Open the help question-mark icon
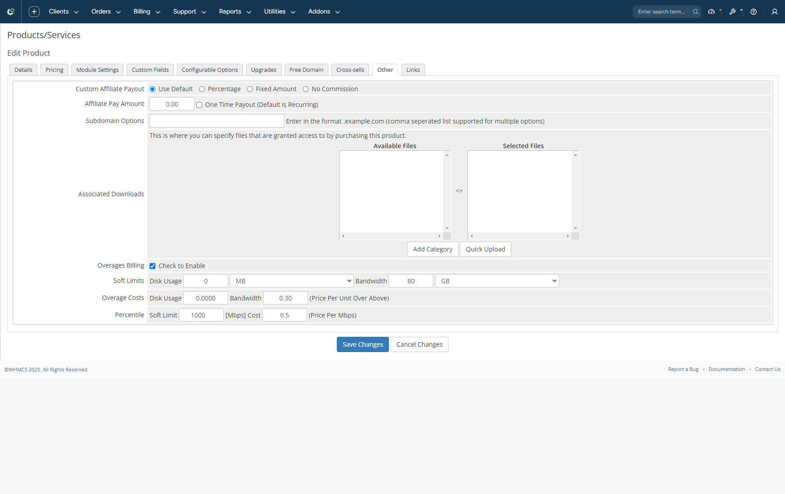 coord(754,12)
